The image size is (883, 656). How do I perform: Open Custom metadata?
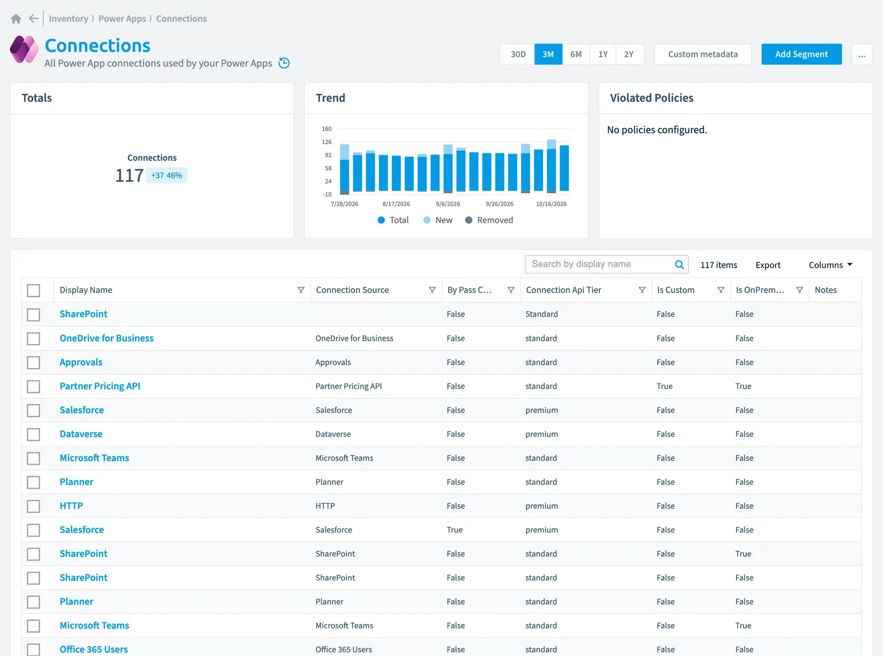pos(703,55)
